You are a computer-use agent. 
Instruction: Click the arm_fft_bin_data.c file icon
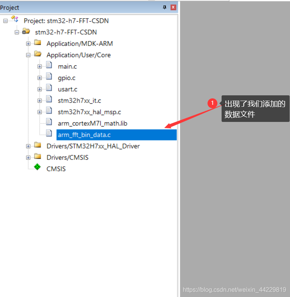click(x=49, y=133)
